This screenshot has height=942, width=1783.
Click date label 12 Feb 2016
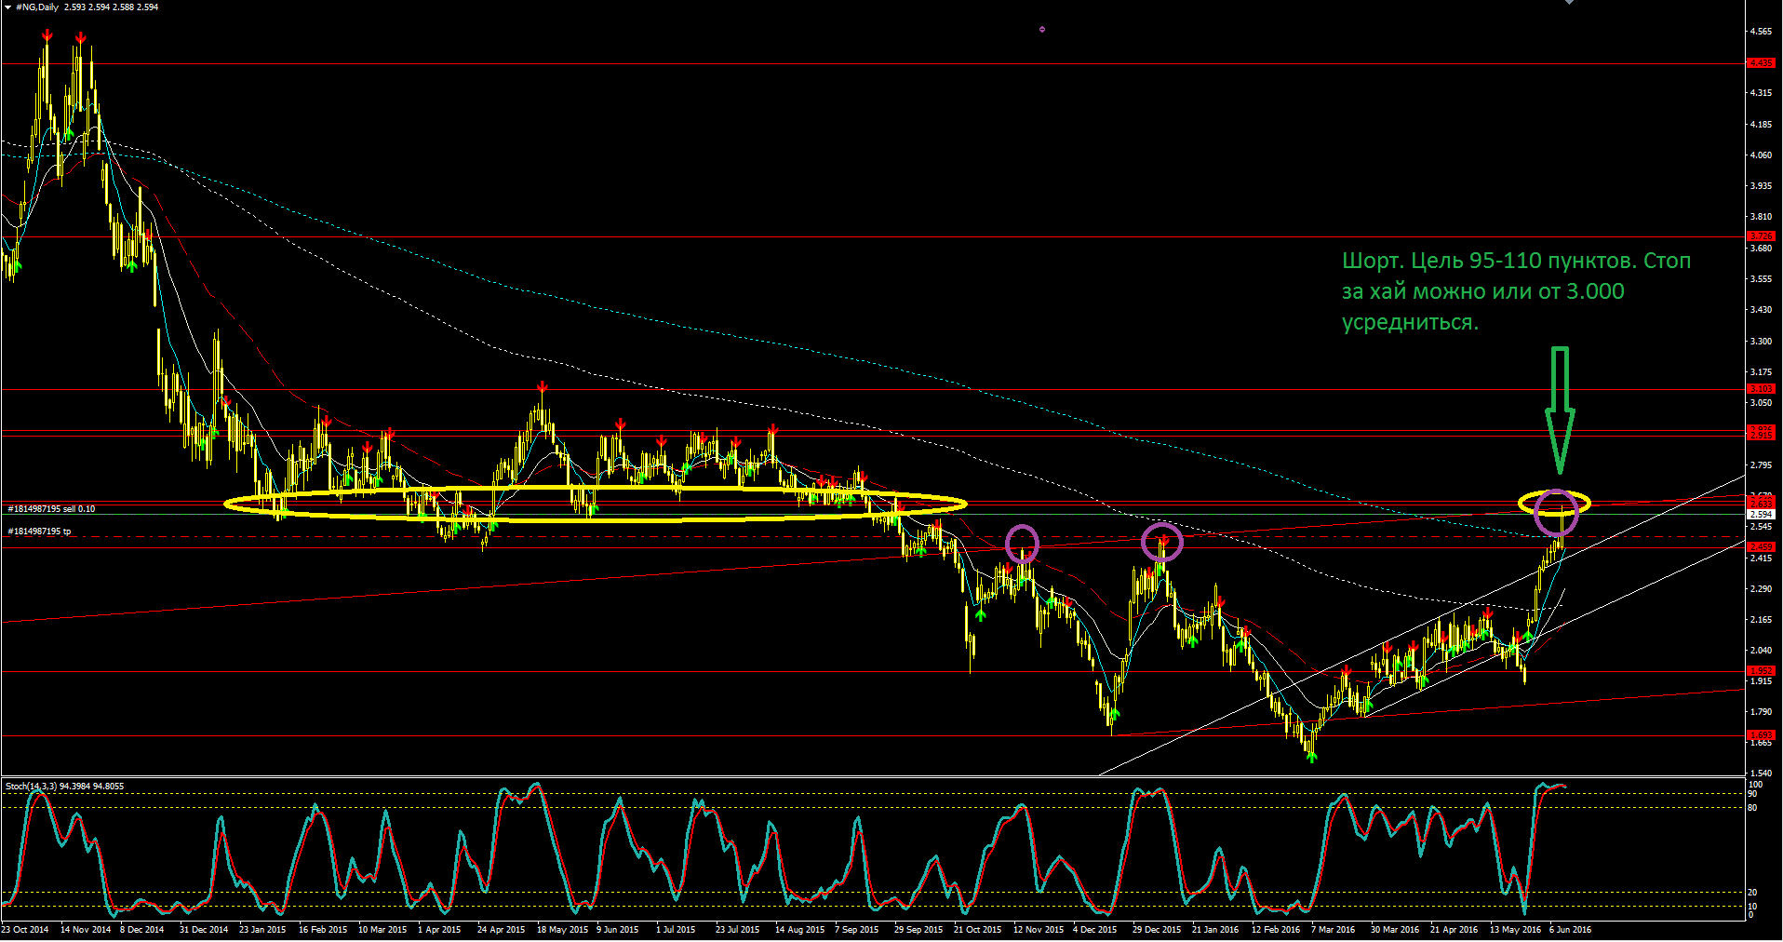1276,930
